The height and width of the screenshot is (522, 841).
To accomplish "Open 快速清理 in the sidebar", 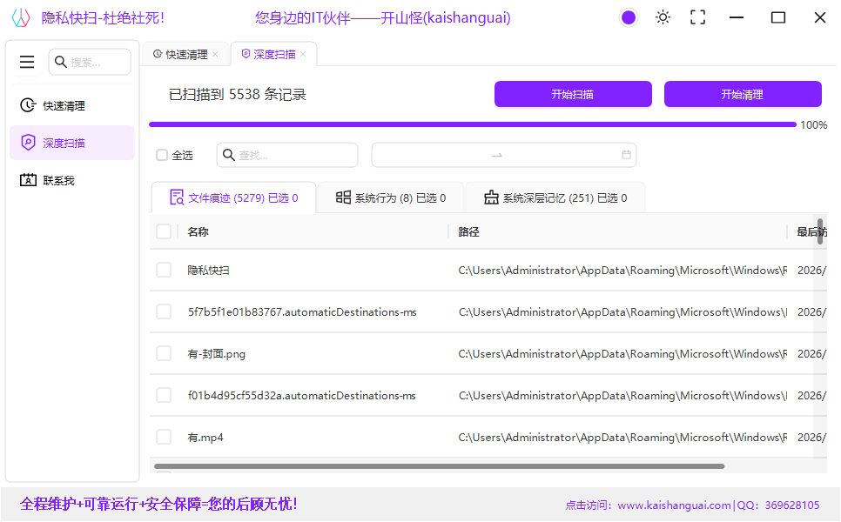I will coord(72,105).
